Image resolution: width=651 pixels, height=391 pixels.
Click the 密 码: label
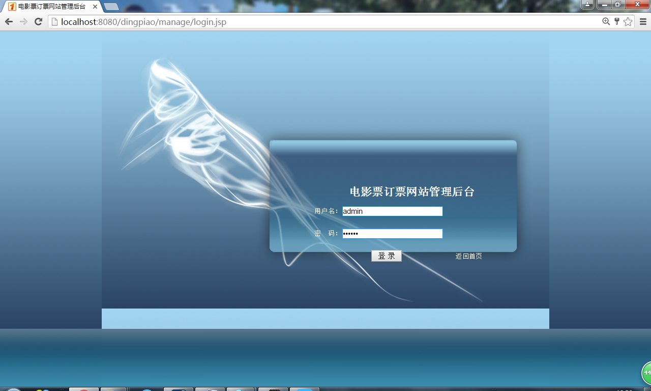327,234
